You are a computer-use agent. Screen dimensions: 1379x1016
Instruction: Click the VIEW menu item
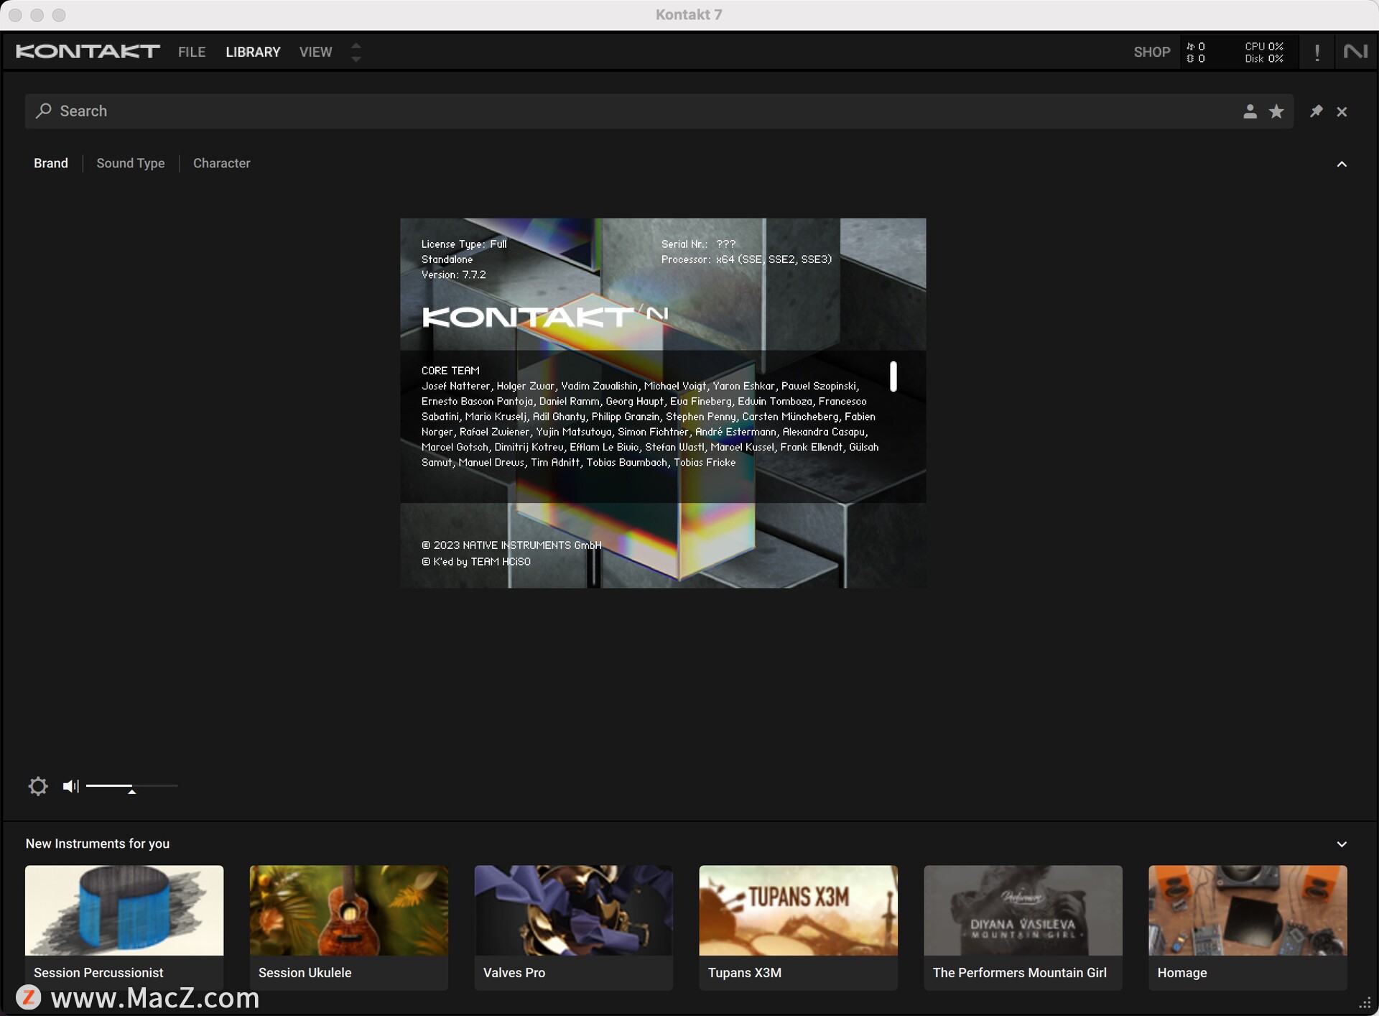point(315,50)
